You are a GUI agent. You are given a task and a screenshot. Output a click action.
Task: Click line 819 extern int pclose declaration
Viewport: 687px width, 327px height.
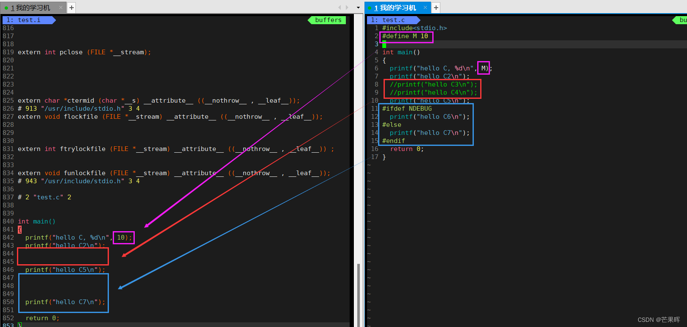(x=84, y=52)
